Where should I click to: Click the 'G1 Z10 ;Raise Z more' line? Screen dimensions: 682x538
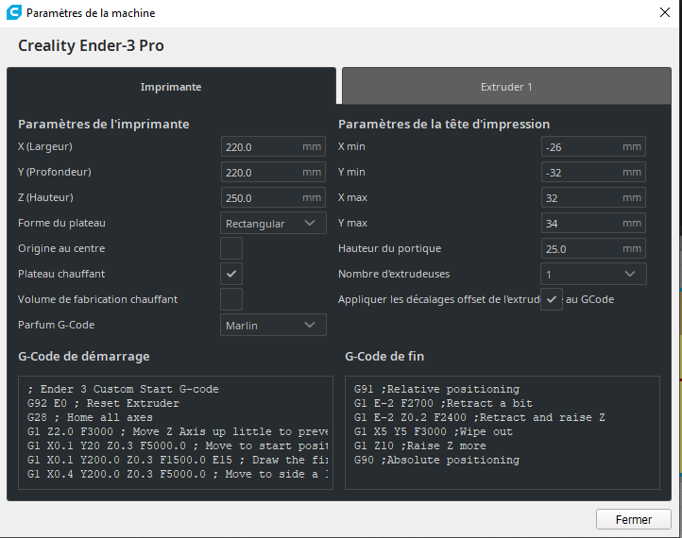[x=420, y=446]
